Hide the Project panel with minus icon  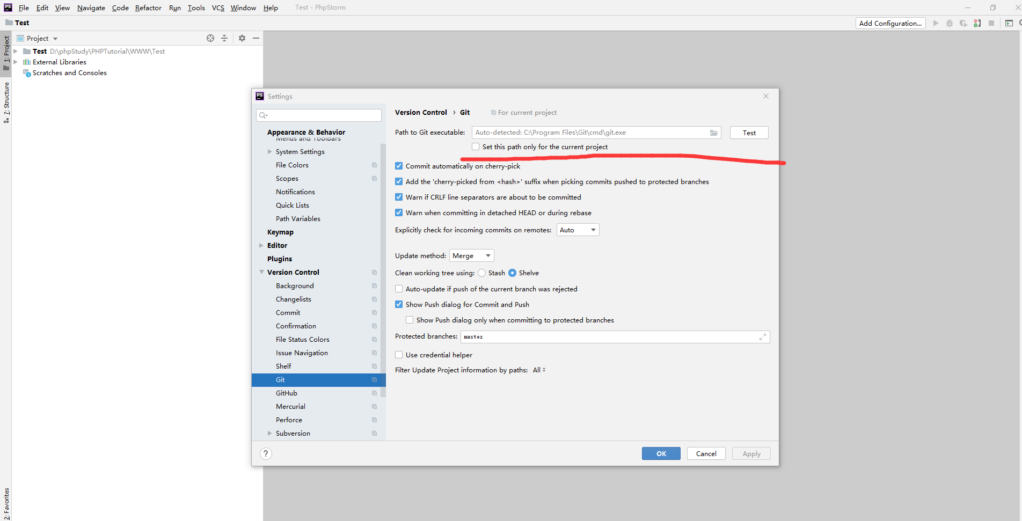click(x=256, y=38)
